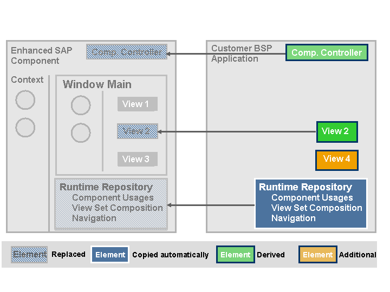Select the gray View 1 box
This screenshot has height=292, width=390.
(137, 104)
